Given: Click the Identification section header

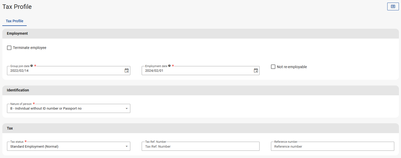Looking at the screenshot, I should [18, 90].
